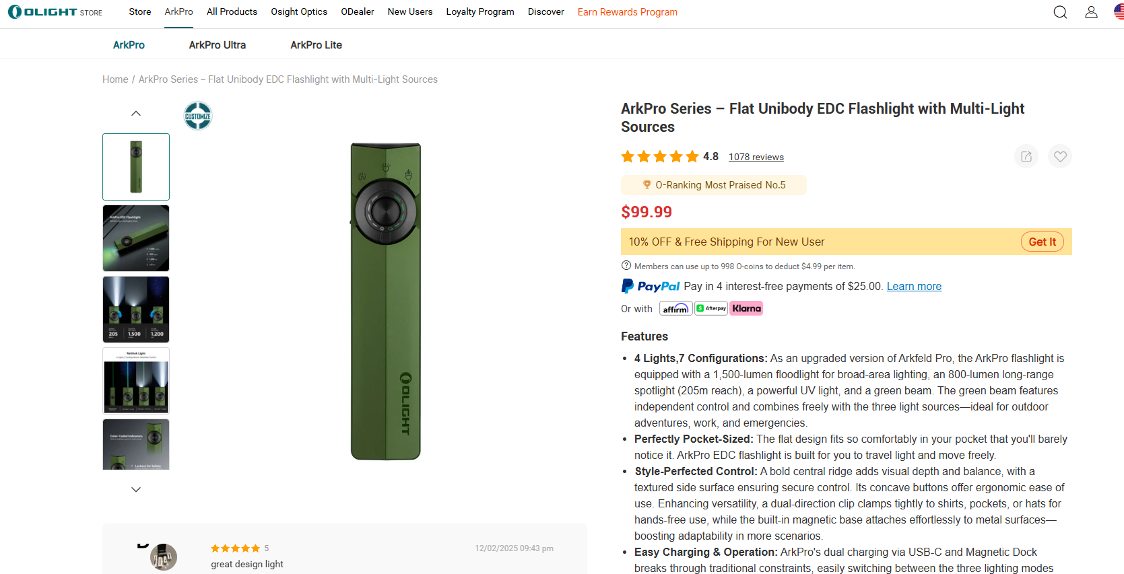Click the Get It discount button
The width and height of the screenshot is (1124, 574).
pos(1042,242)
